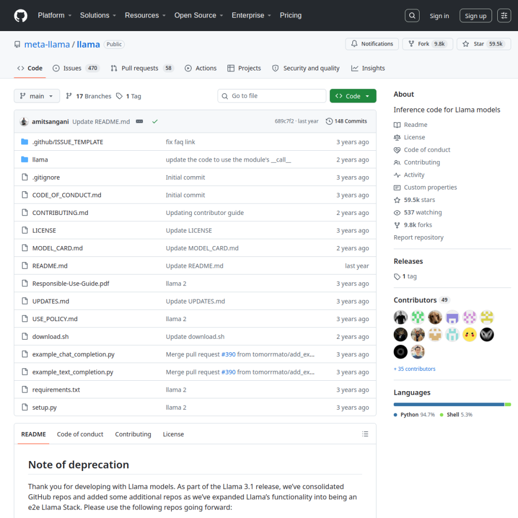Open README.md in file list

[x=50, y=266]
